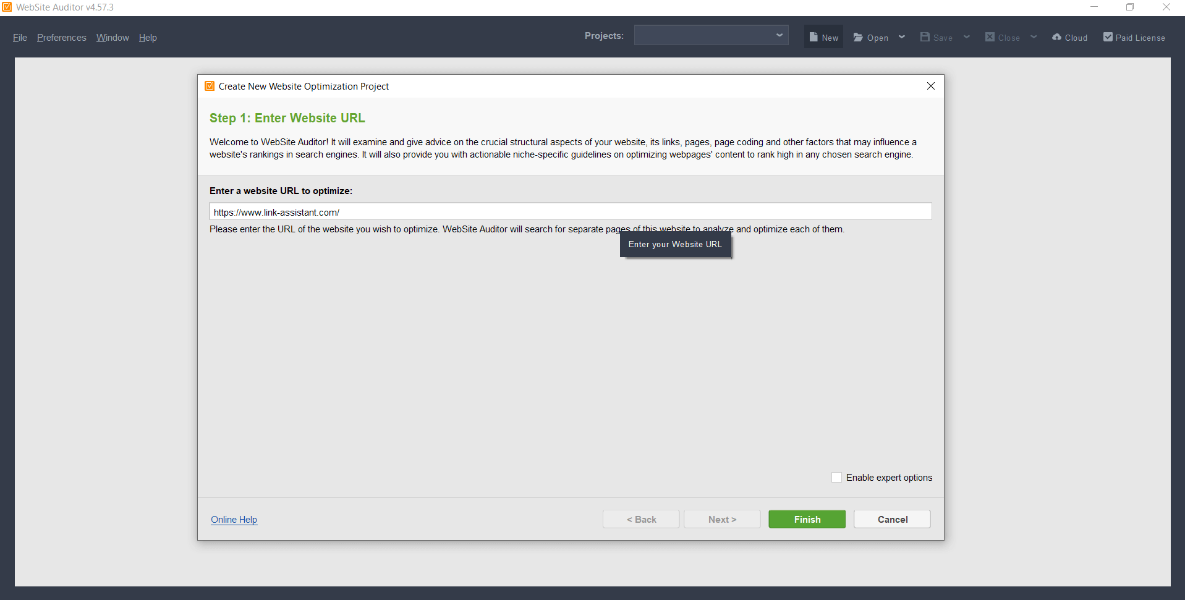Open the Online Help link

234,520
